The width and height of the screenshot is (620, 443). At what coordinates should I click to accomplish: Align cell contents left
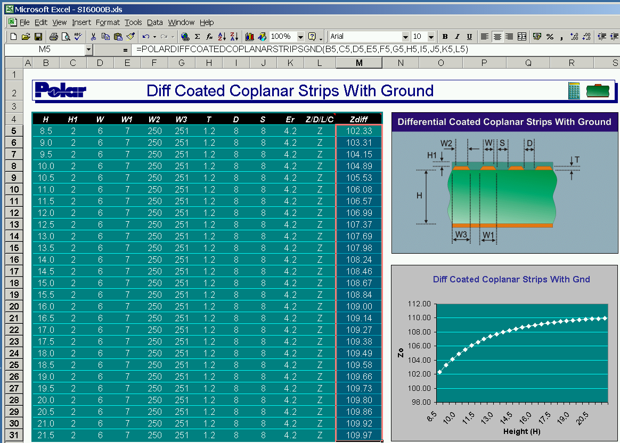click(484, 37)
